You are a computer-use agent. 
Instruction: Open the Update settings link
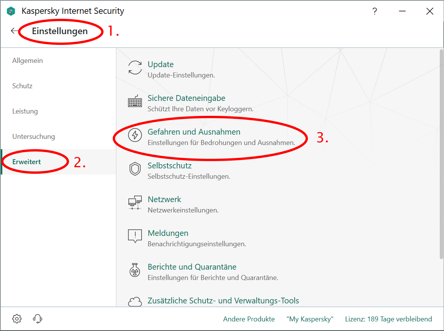coord(161,64)
